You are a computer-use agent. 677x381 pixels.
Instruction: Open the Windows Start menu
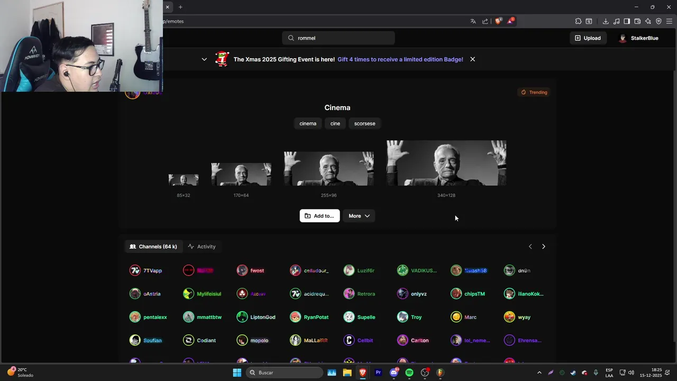[237, 373]
